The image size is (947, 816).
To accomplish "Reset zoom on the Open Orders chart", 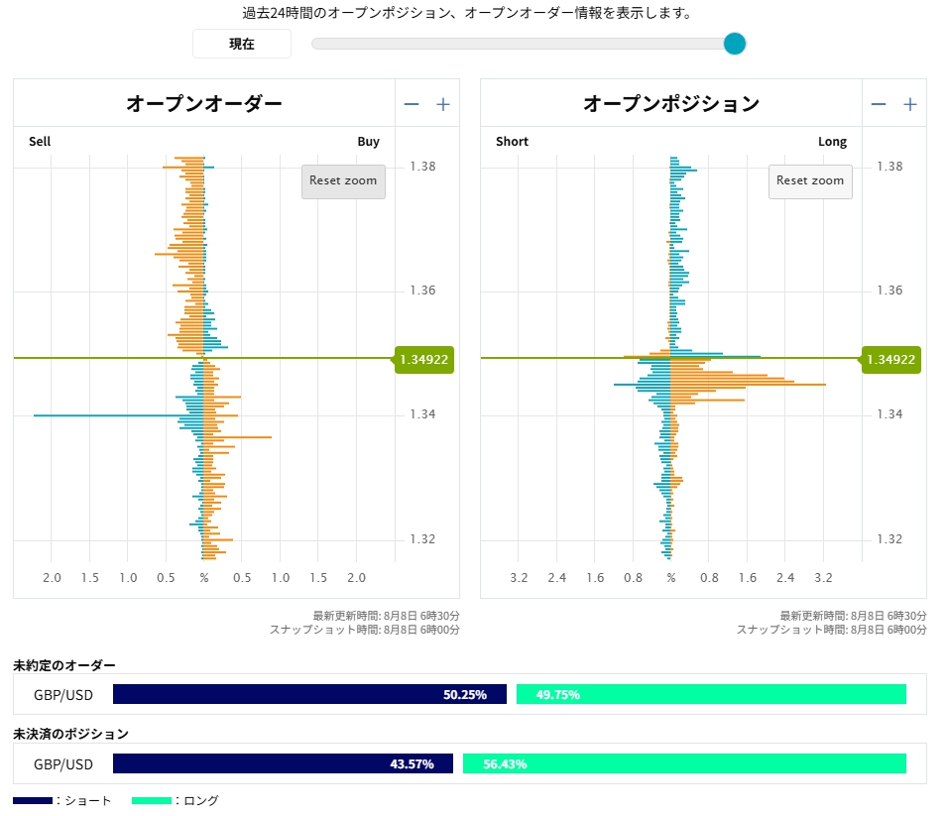I will pyautogui.click(x=343, y=181).
